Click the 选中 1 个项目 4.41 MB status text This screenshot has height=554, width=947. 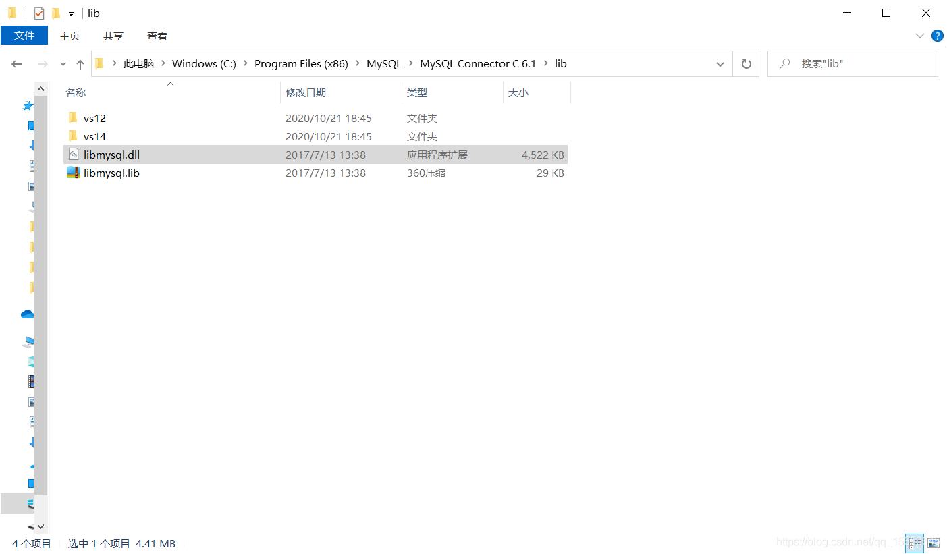coord(121,543)
